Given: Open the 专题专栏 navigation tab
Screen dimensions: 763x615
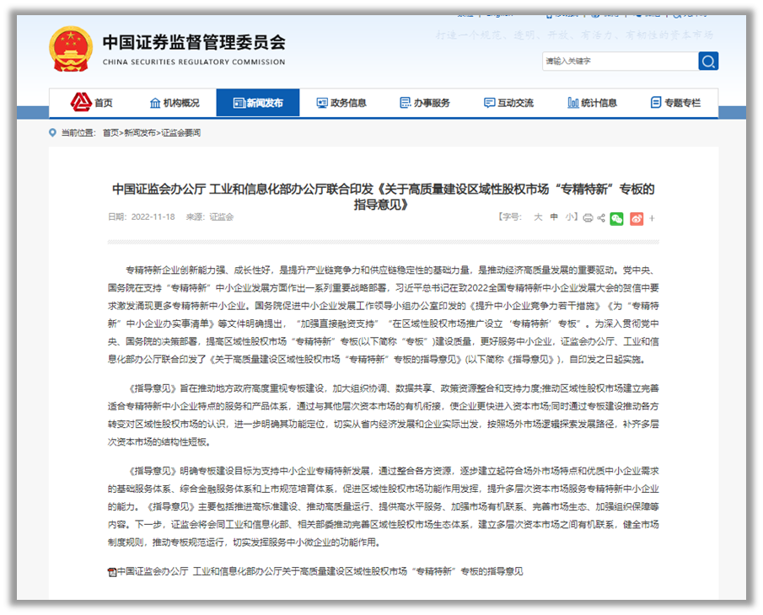Looking at the screenshot, I should [676, 103].
